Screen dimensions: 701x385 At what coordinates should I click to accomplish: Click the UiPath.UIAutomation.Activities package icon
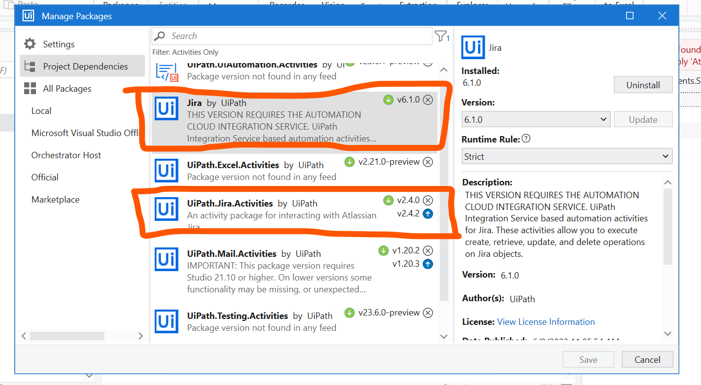tap(167, 72)
